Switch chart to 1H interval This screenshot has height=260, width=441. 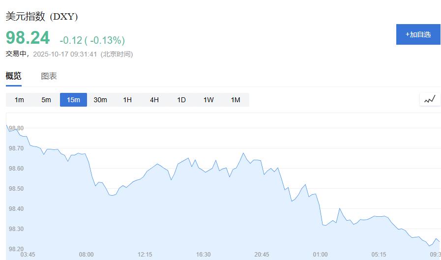point(127,100)
